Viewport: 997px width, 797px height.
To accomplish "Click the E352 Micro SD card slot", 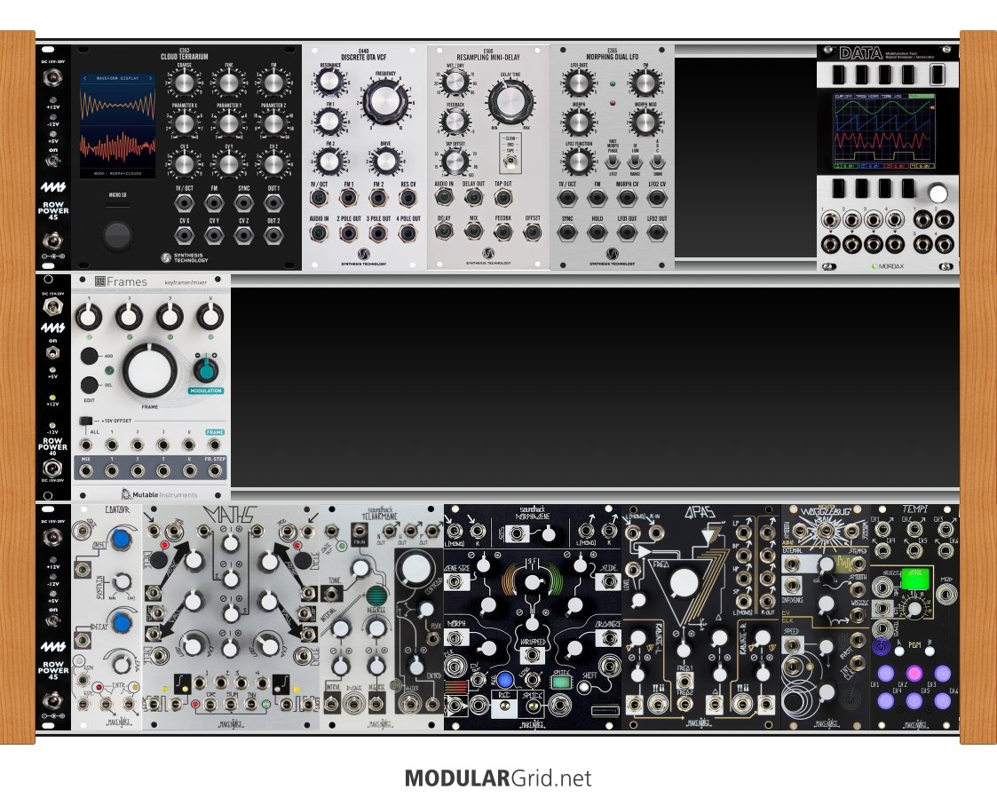I will 117,207.
